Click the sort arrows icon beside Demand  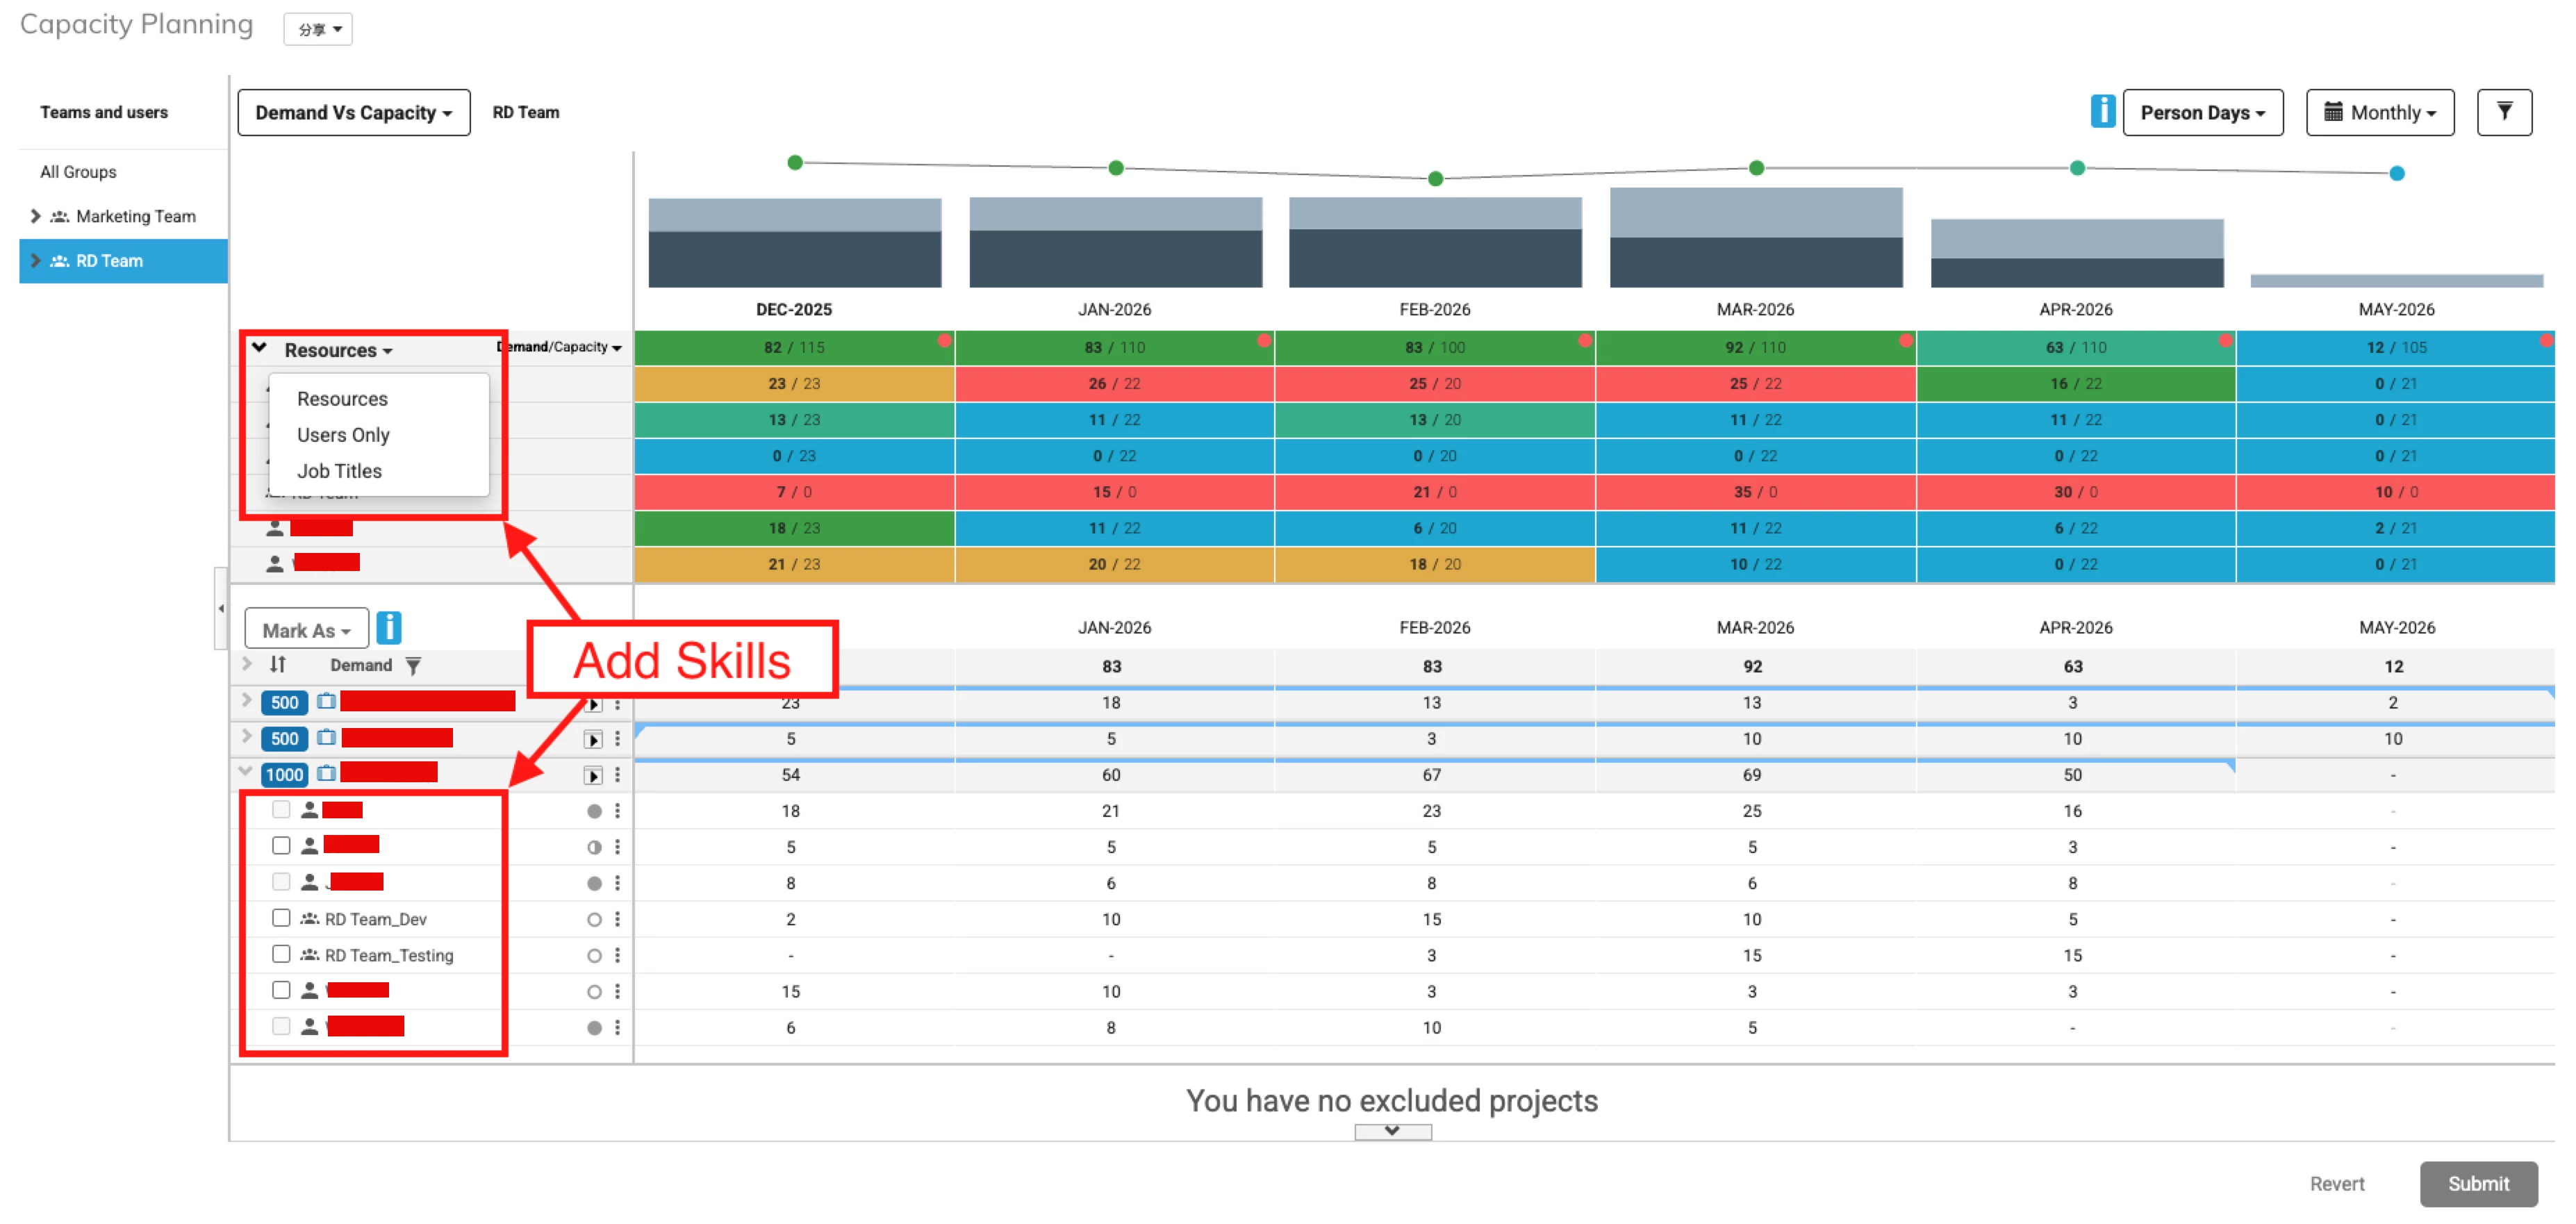(278, 665)
